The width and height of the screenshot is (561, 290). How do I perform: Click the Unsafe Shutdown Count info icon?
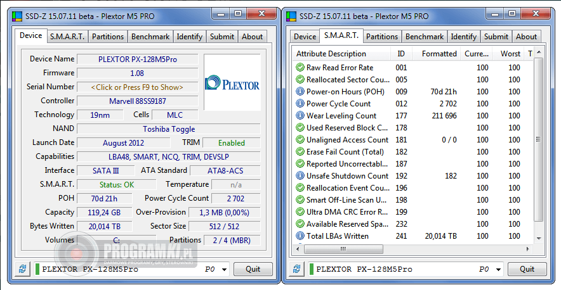tap(300, 176)
